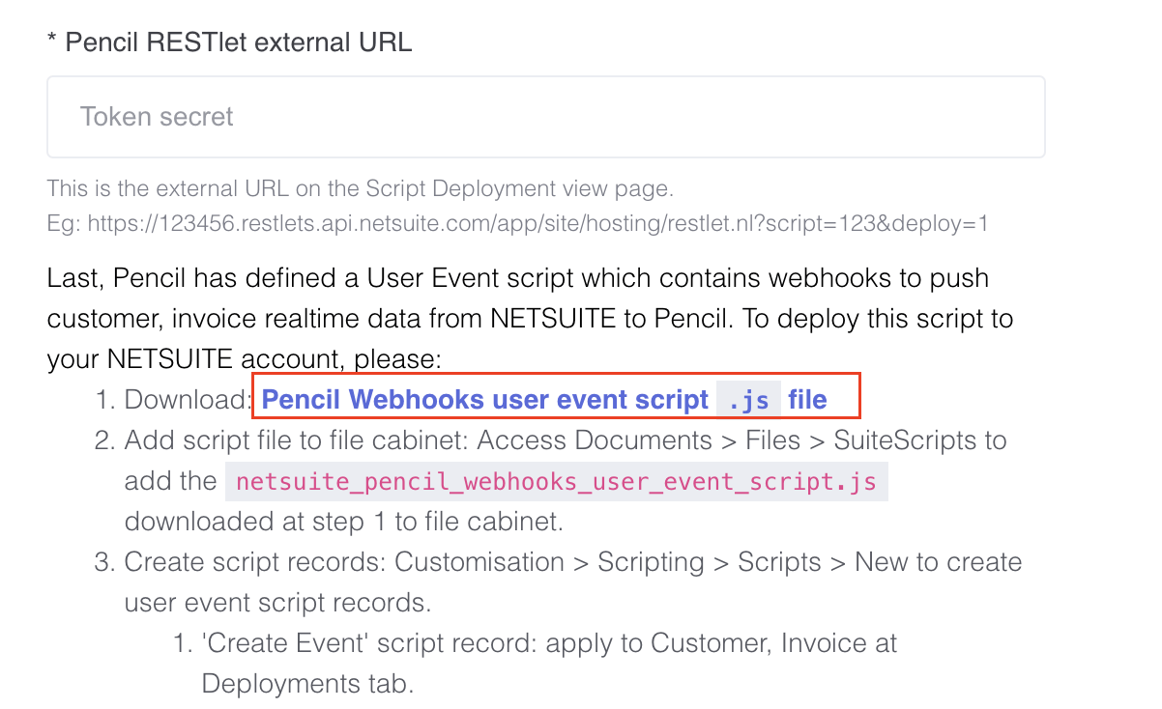Screen dimensions: 1162x709
Task: Select the Token secret placeholder text
Action: pyautogui.click(x=157, y=116)
